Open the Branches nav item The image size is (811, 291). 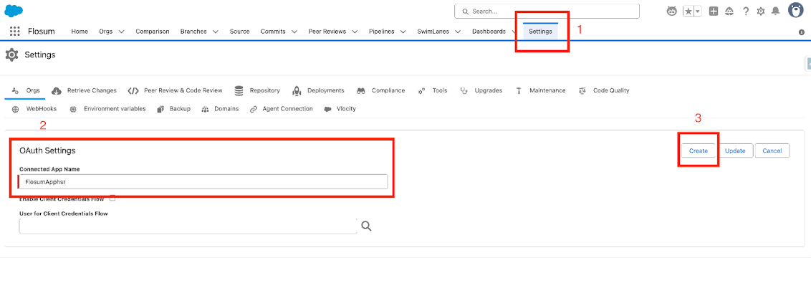[x=193, y=31]
